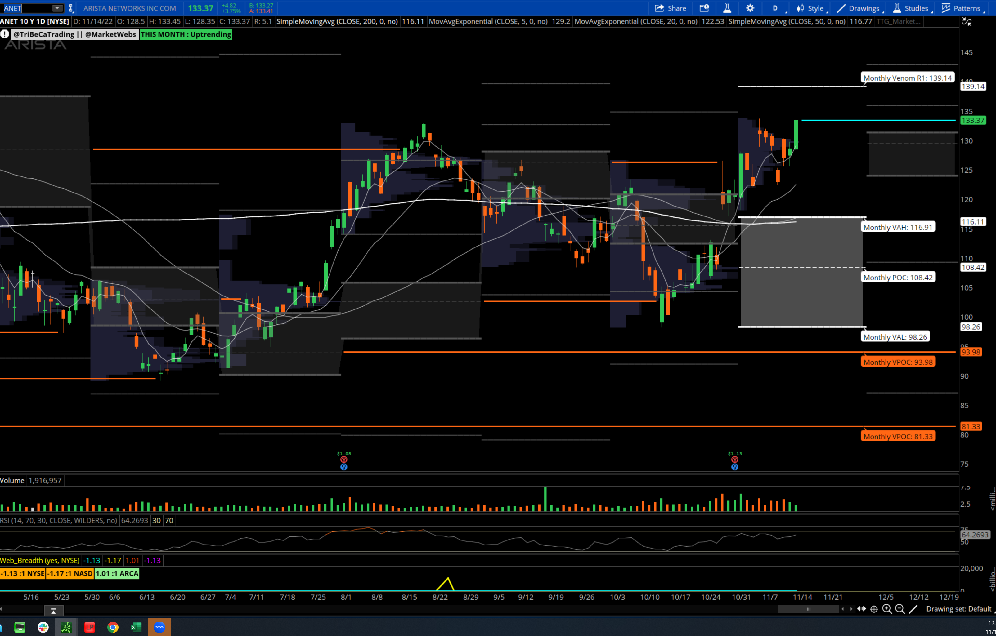Screen dimensions: 996x636
Task: Click the 116.11 price axis tag
Action: click(x=973, y=221)
